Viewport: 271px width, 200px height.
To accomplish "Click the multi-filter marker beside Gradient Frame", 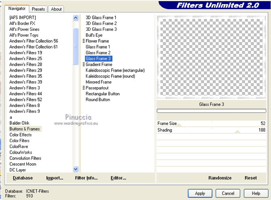I will point(84,64).
